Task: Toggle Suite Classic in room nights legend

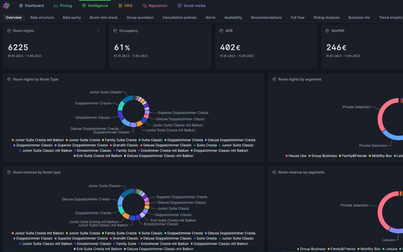Action: [151, 140]
